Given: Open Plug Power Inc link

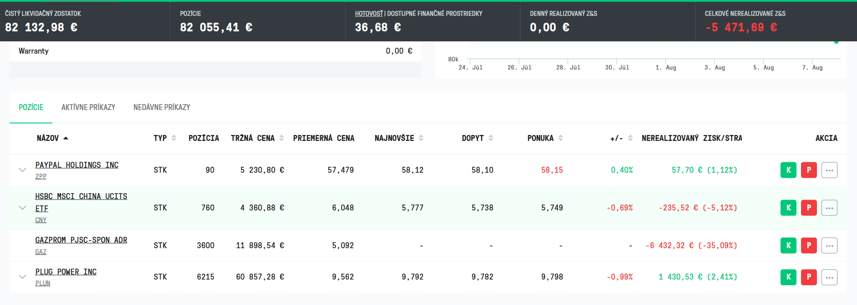Looking at the screenshot, I should [66, 272].
